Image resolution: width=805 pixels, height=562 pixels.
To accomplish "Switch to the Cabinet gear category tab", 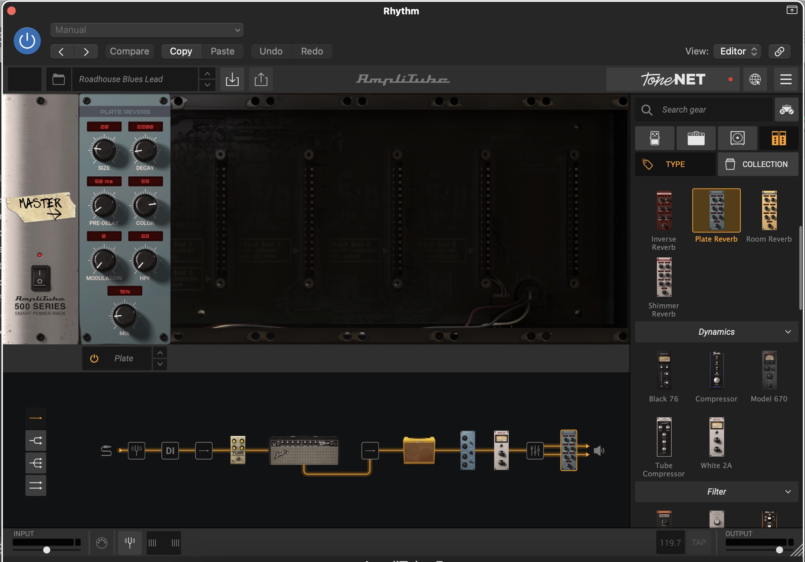I will 738,138.
